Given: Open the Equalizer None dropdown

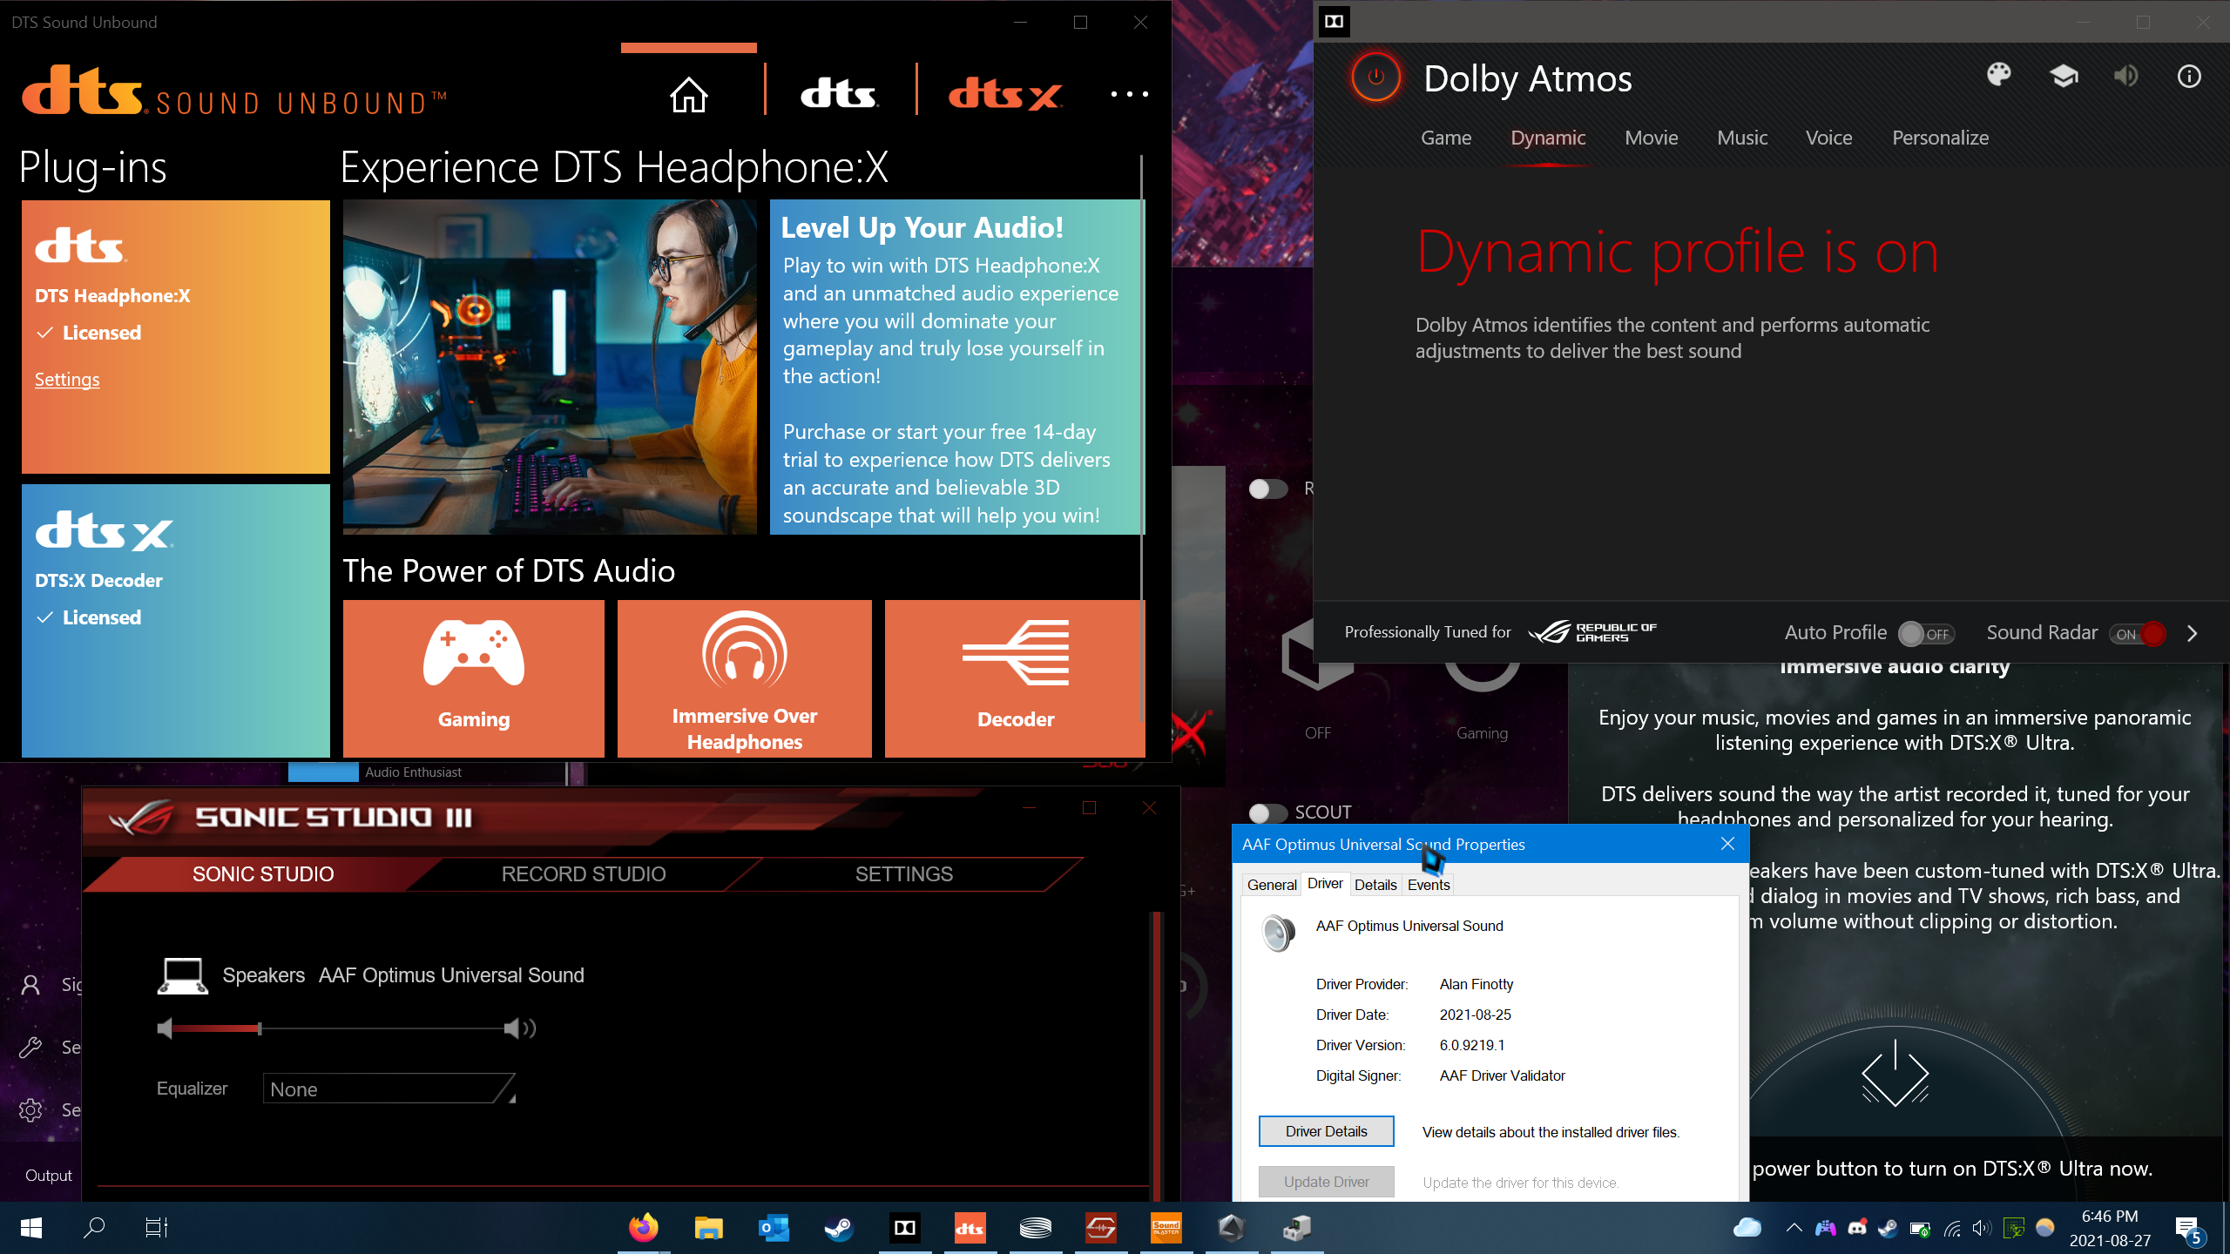Looking at the screenshot, I should pos(389,1089).
